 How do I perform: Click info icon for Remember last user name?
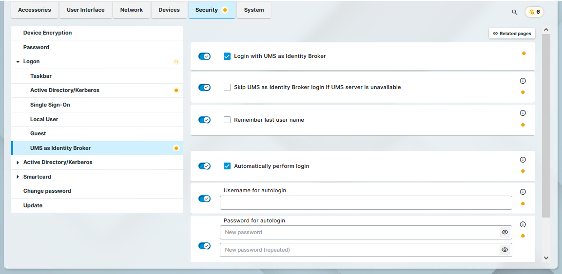tap(523, 113)
